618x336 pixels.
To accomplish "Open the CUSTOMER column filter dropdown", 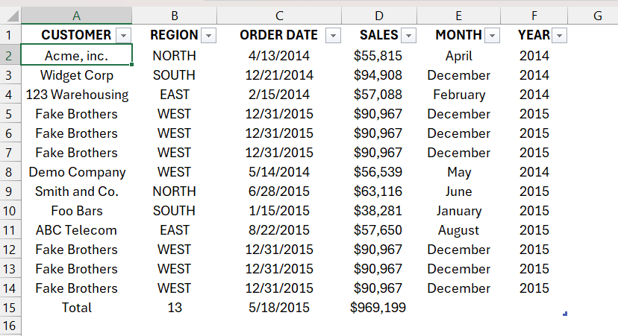I will tap(123, 36).
